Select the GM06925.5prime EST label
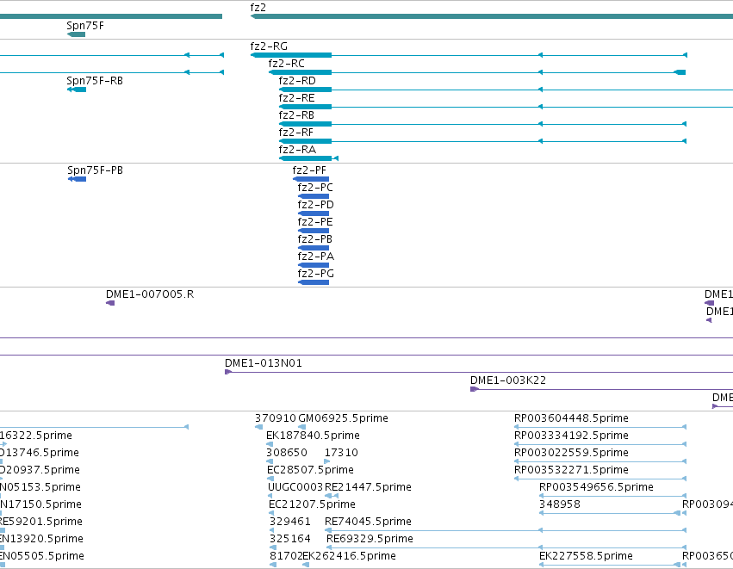Viewport: 733px width, 569px height. tap(343, 418)
